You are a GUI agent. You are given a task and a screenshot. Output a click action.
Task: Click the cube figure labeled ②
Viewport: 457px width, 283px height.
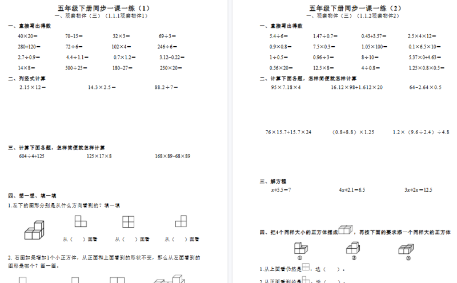[x=353, y=248]
